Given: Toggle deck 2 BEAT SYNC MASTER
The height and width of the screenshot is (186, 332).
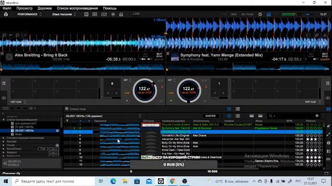Looking at the screenshot, I should 325,56.
